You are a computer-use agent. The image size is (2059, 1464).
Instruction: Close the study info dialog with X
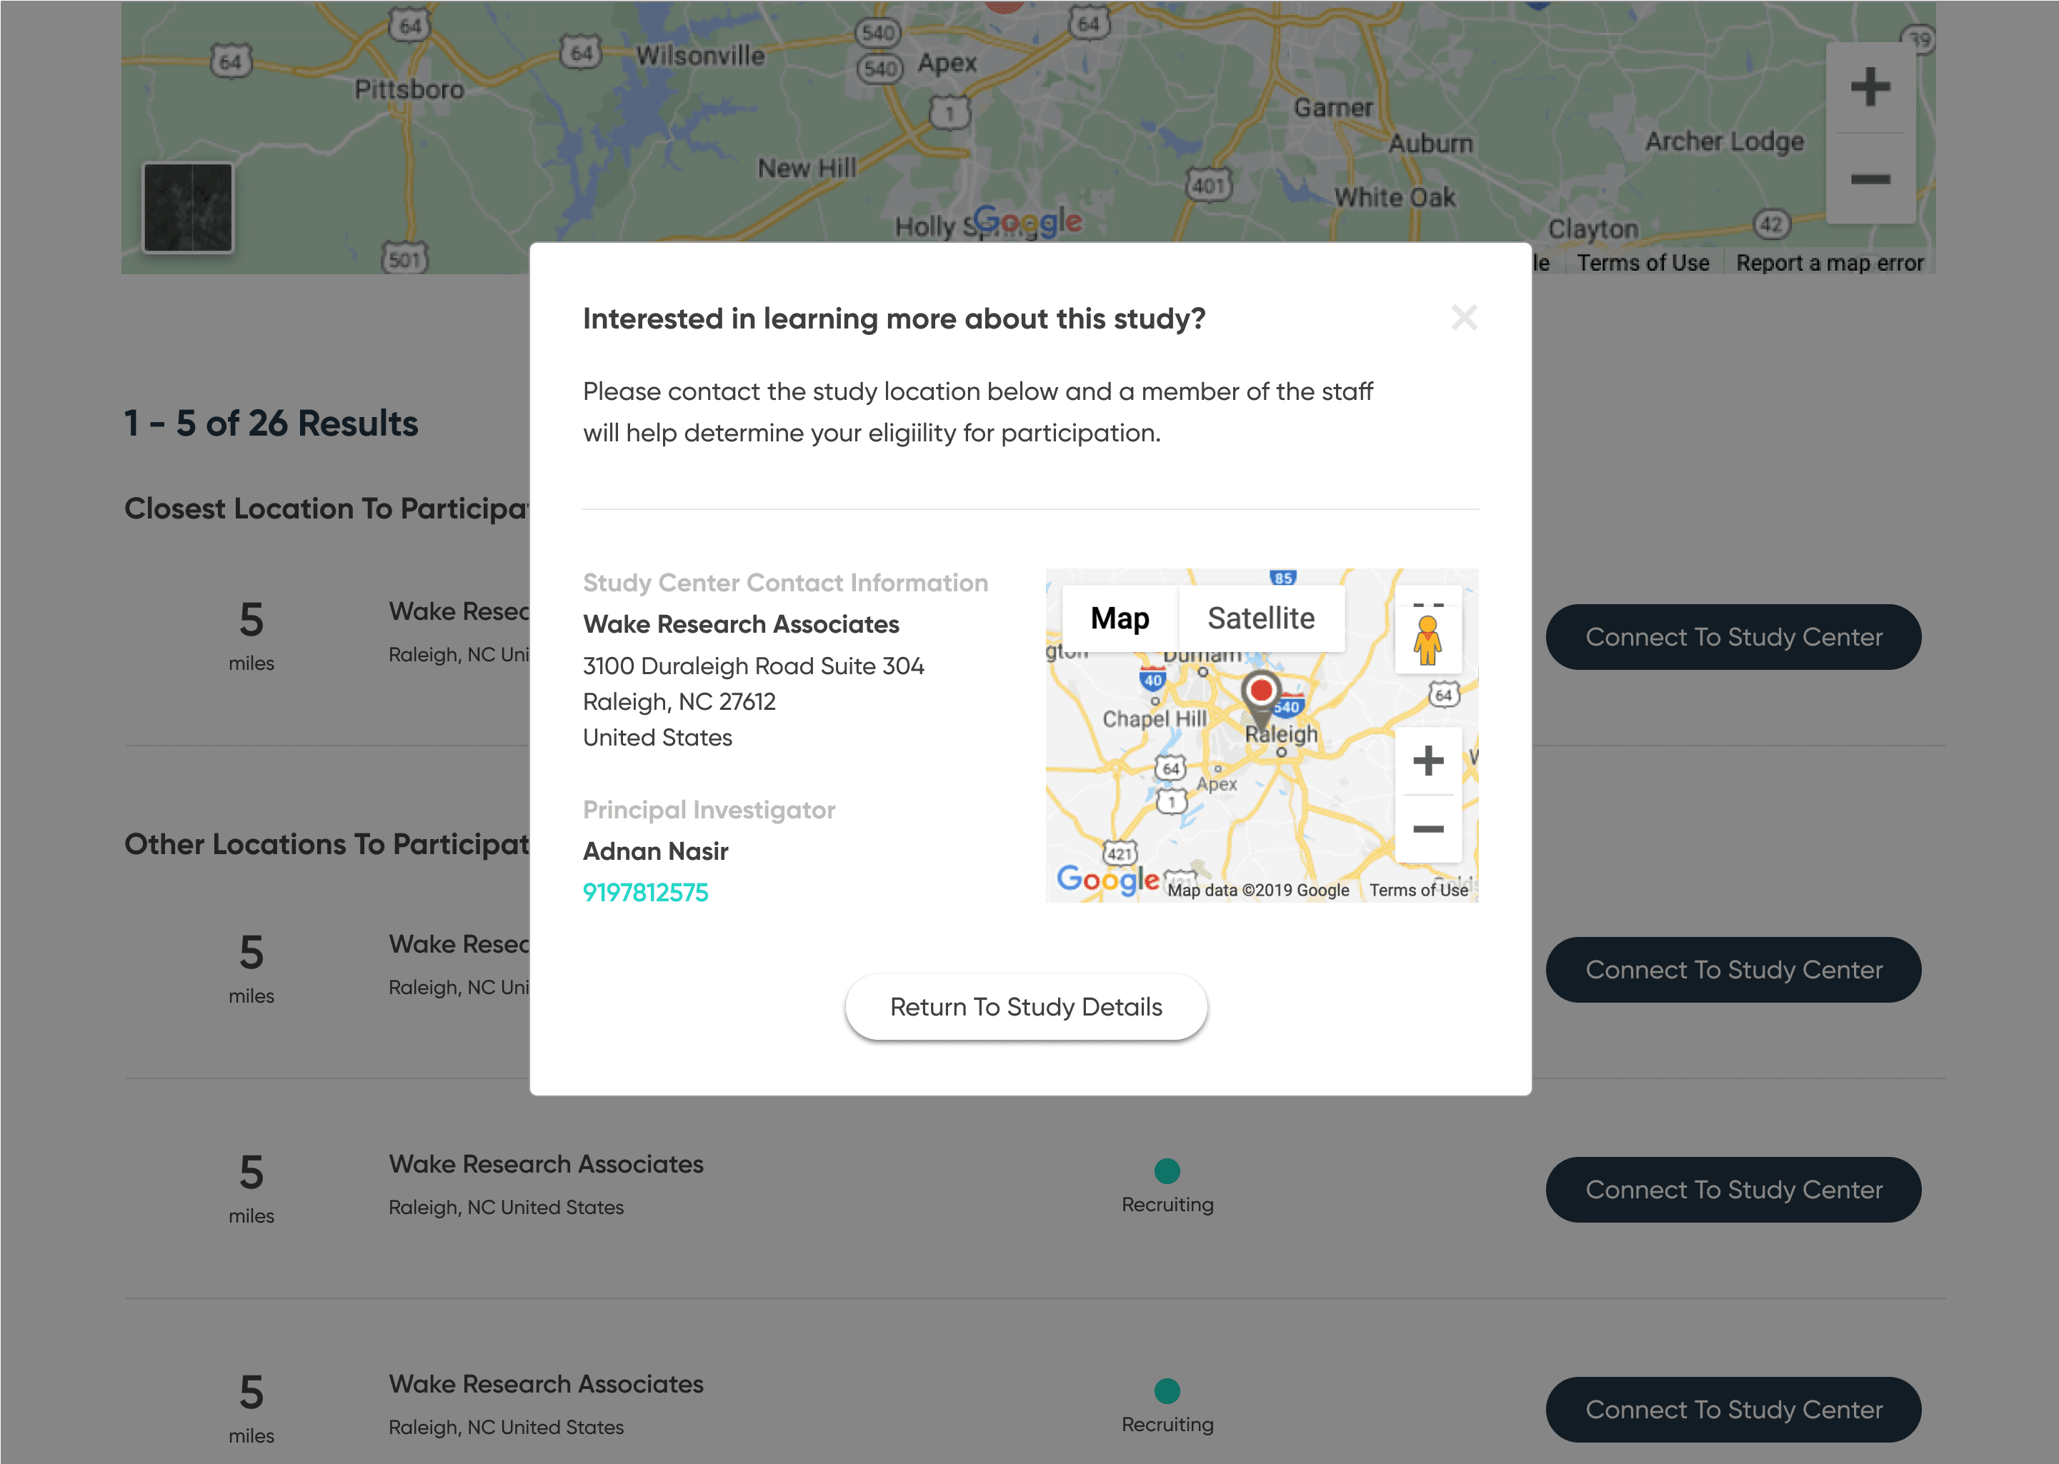(1463, 317)
